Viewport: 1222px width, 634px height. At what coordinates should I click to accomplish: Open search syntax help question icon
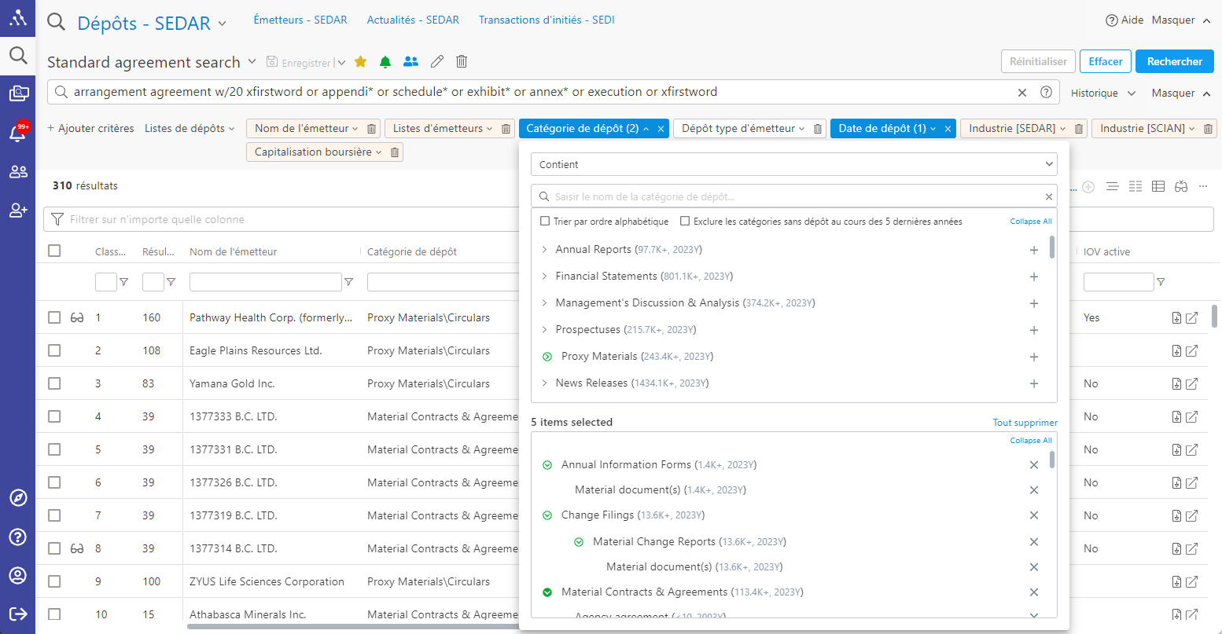(x=1046, y=92)
